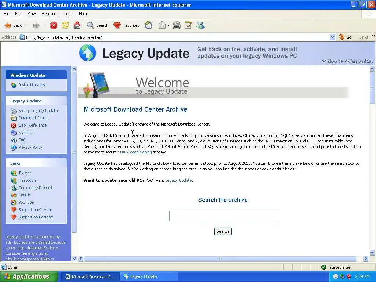376x282 pixels.
Task: Click the Windows Update sidebar header
Action: [x=36, y=75]
